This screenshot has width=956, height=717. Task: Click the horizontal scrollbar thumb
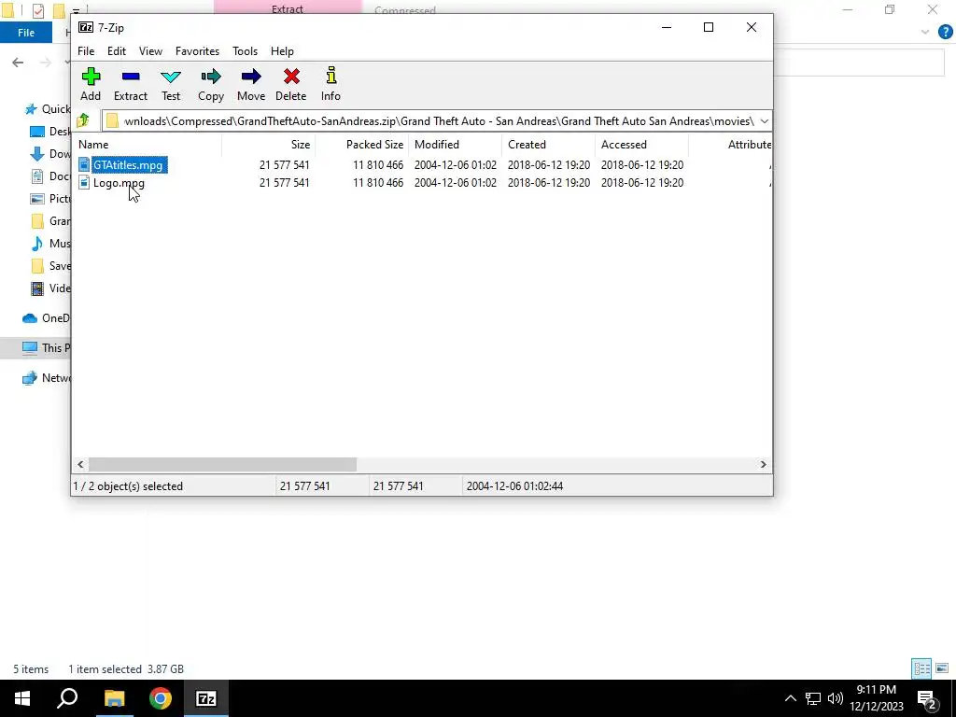pos(222,465)
